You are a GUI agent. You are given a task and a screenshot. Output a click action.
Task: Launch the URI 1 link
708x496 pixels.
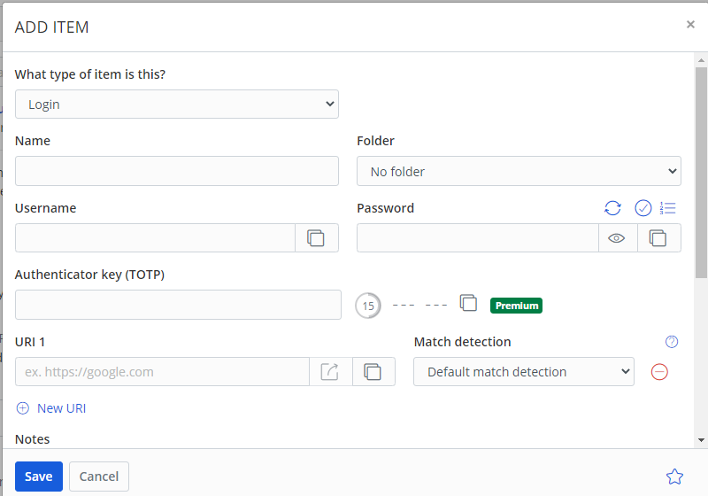[x=330, y=372]
